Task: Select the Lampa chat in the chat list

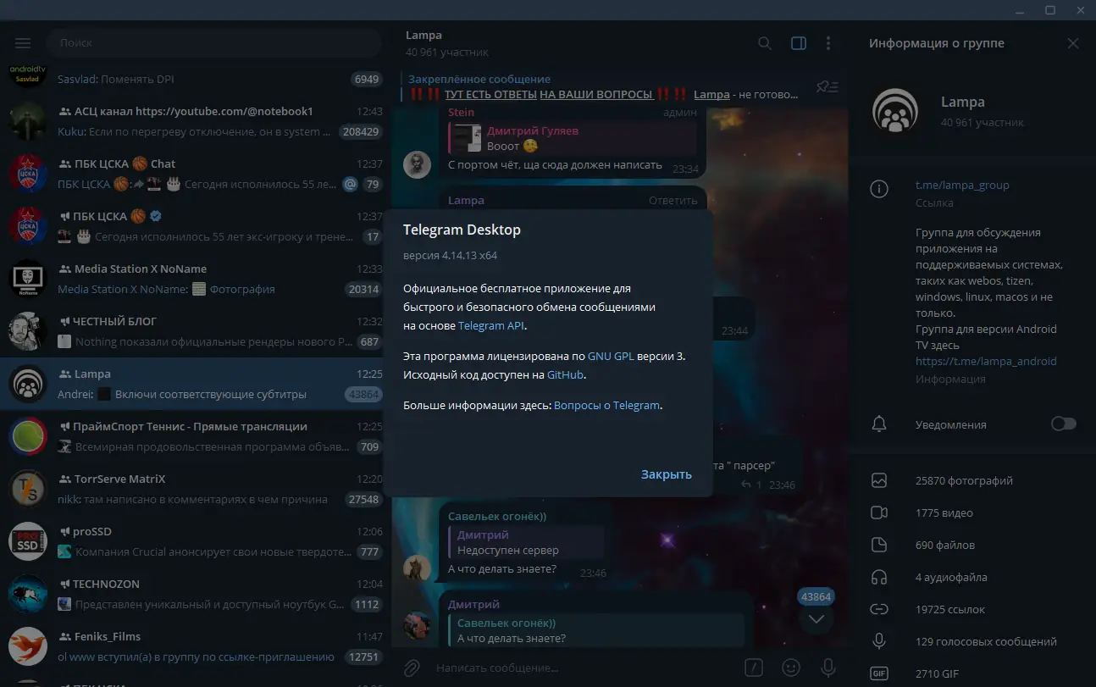Action: [x=195, y=384]
